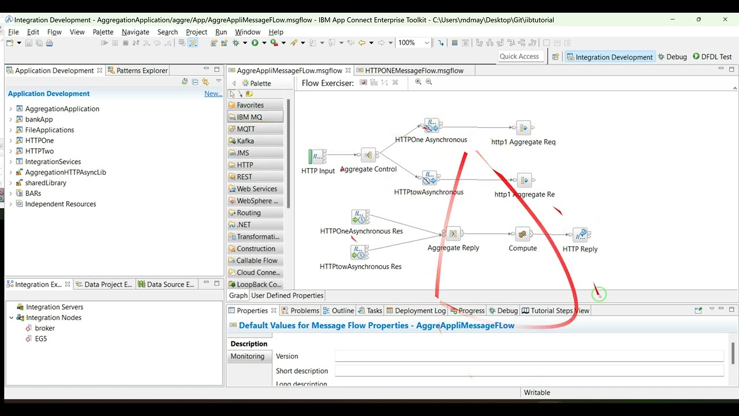Start Flow Exerciser recording icon
Screen dimensions: 739x416
[x=363, y=83]
